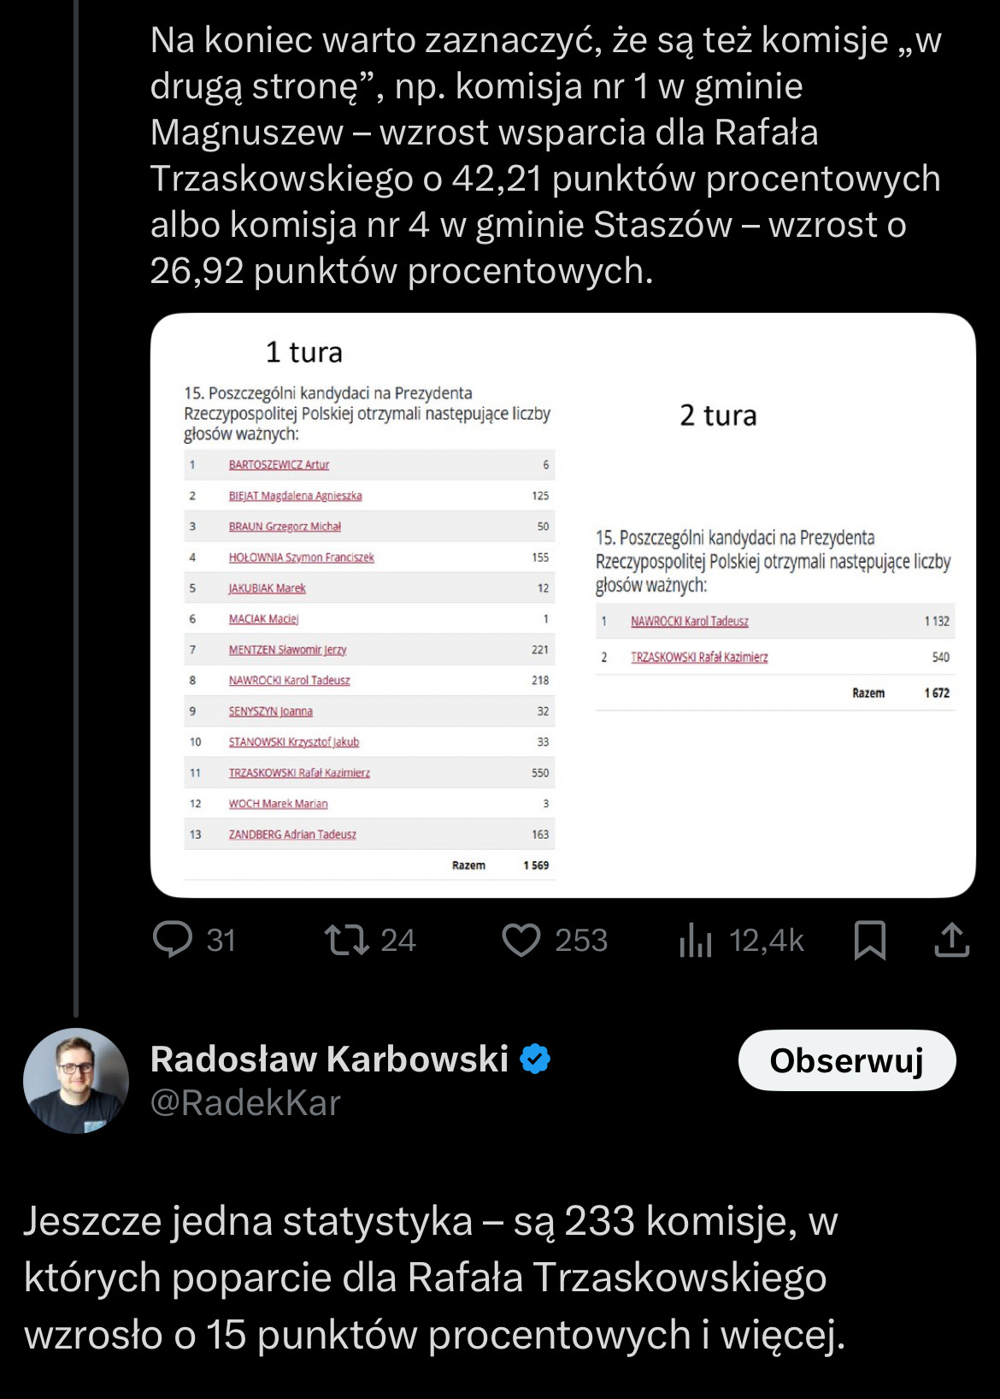
Task: Click the 12,4k views count
Action: coord(767,941)
